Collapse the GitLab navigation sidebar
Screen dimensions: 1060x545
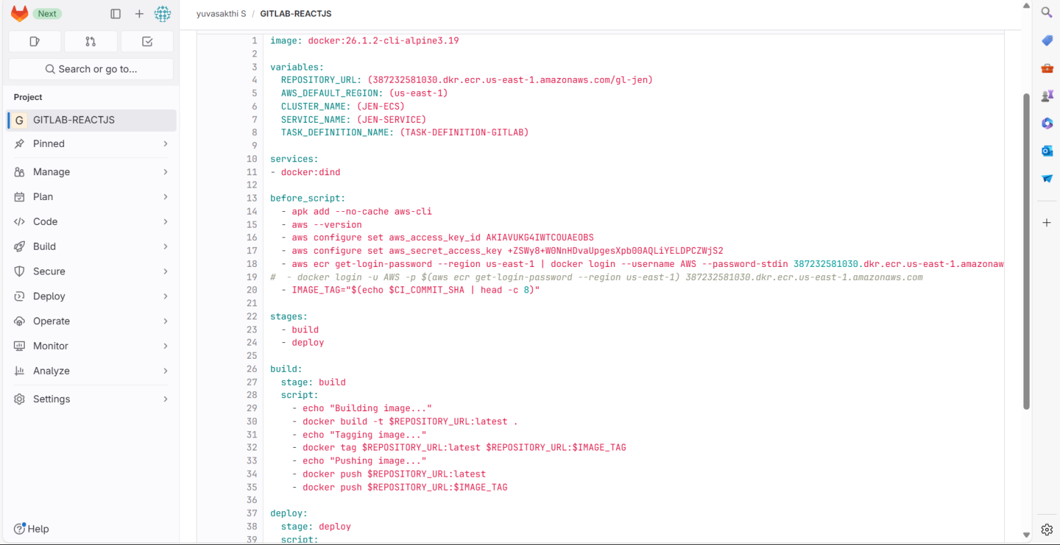[x=115, y=13]
